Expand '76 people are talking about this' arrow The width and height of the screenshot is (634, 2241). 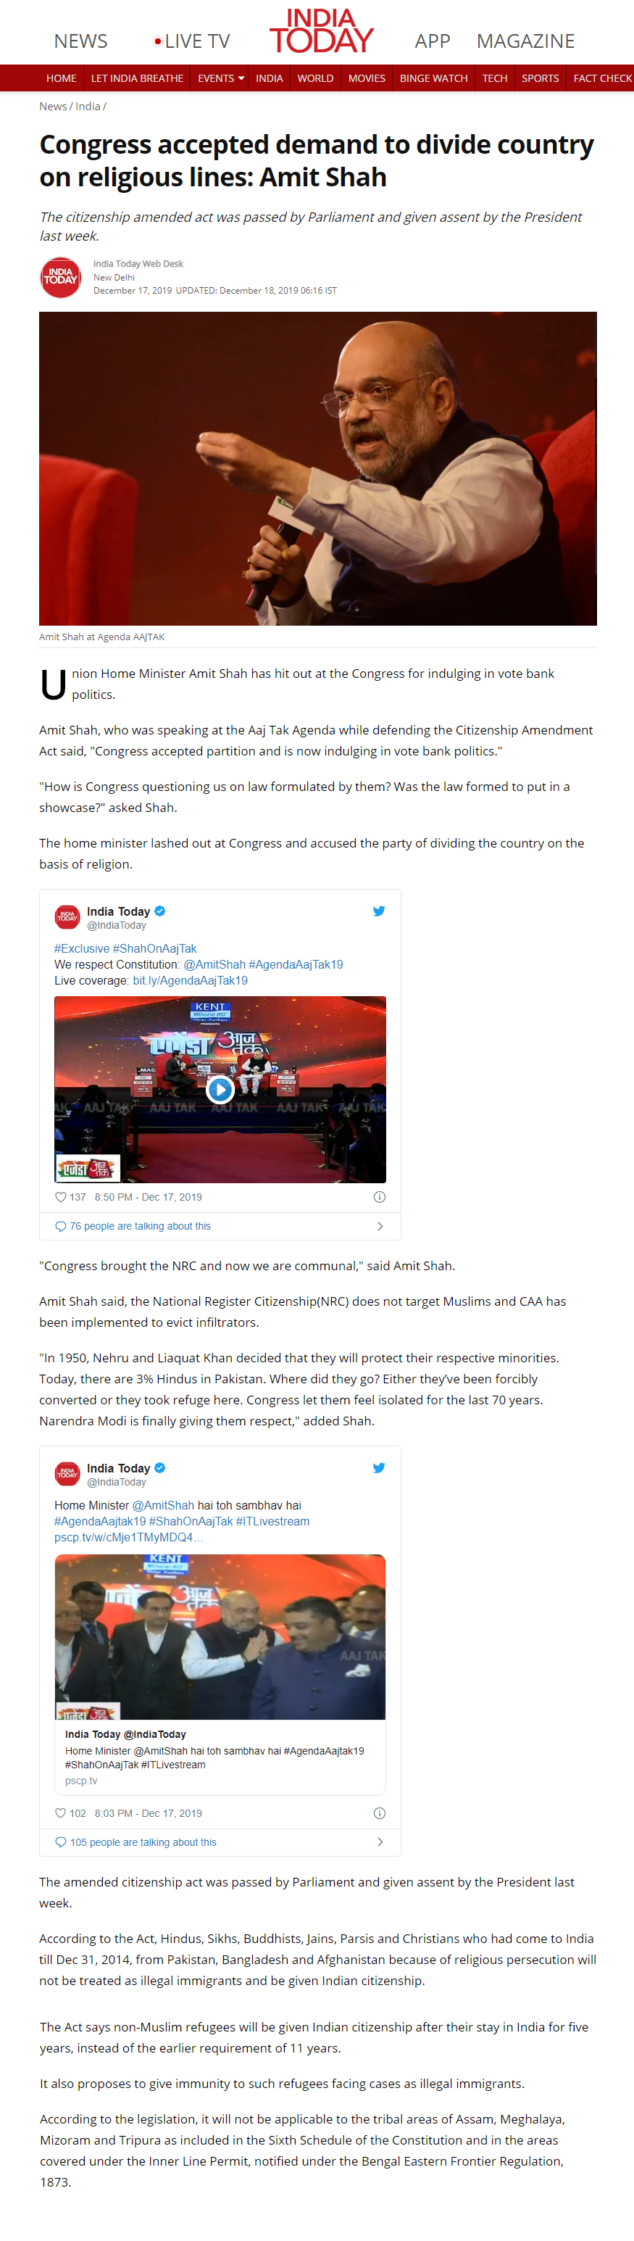pos(380,1226)
